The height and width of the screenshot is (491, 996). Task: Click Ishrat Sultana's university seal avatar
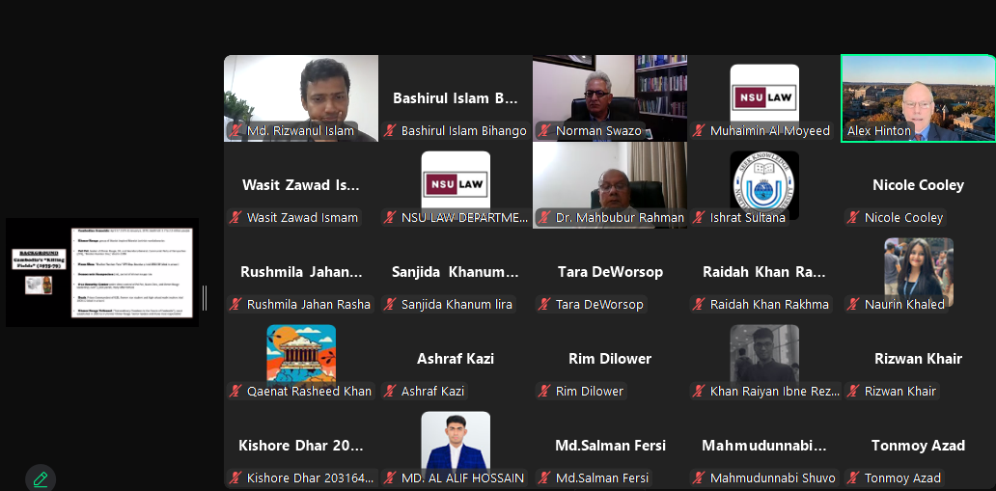(764, 185)
